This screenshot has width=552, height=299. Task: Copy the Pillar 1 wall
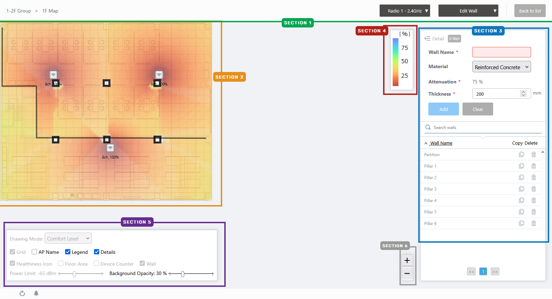click(521, 166)
